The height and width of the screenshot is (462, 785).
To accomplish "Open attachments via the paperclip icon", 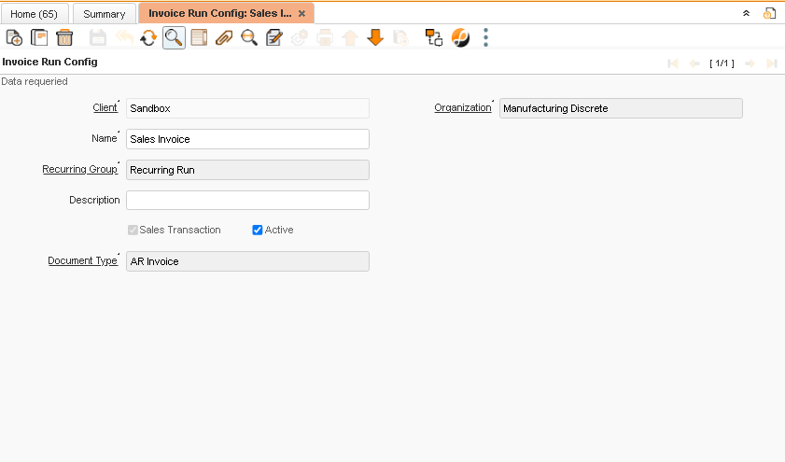I will (224, 37).
